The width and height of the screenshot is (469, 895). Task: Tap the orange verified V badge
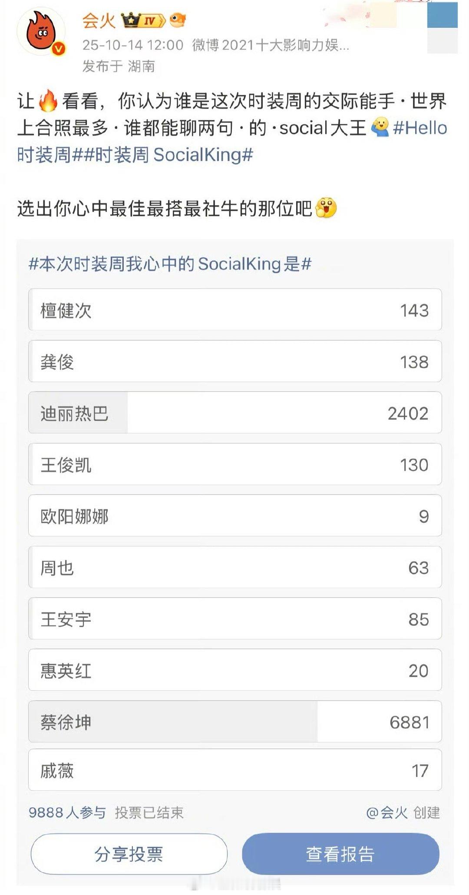tap(58, 49)
